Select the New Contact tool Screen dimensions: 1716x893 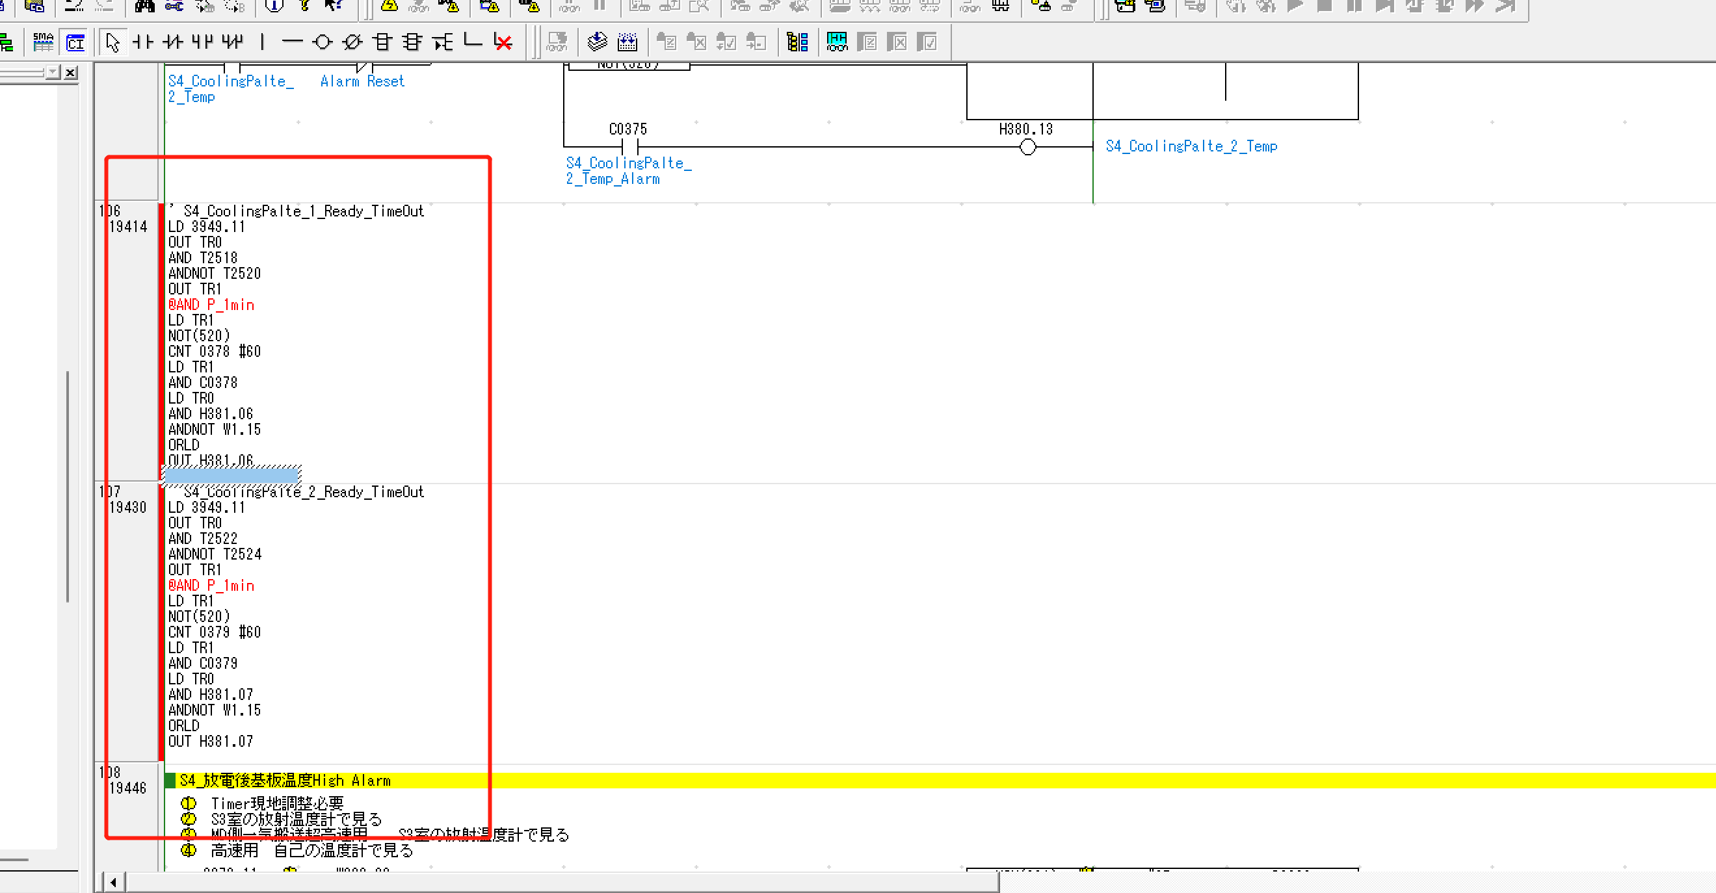142,43
